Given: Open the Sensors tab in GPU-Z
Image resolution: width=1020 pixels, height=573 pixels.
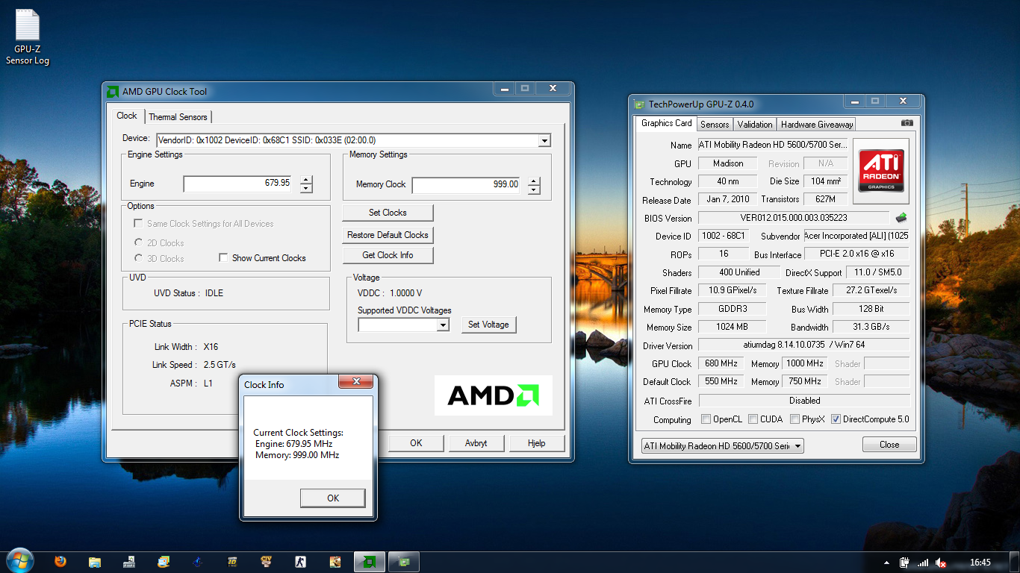Looking at the screenshot, I should pyautogui.click(x=715, y=125).
